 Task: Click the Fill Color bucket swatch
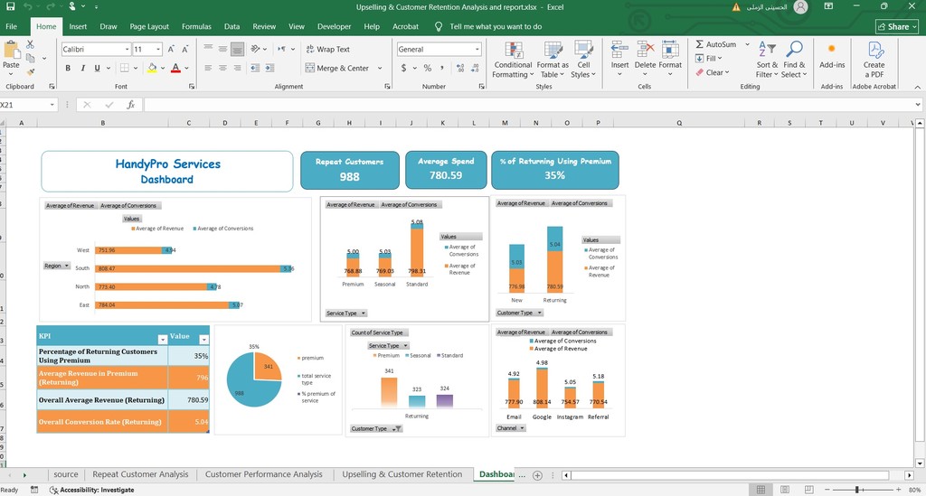click(x=152, y=69)
